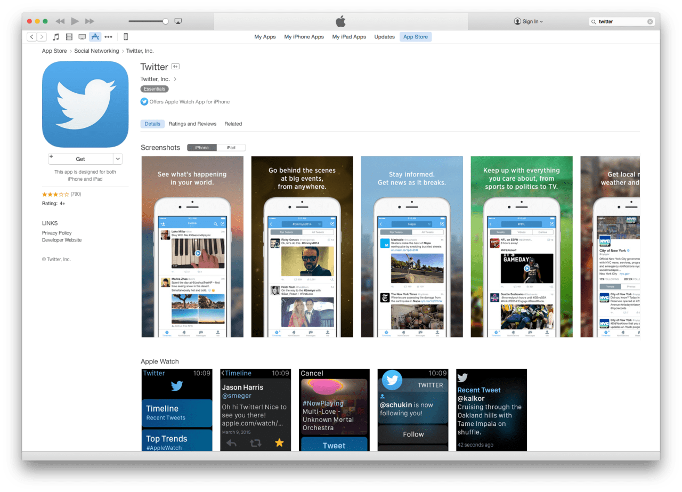Open the My Apps tab
682x492 pixels.
pos(265,37)
